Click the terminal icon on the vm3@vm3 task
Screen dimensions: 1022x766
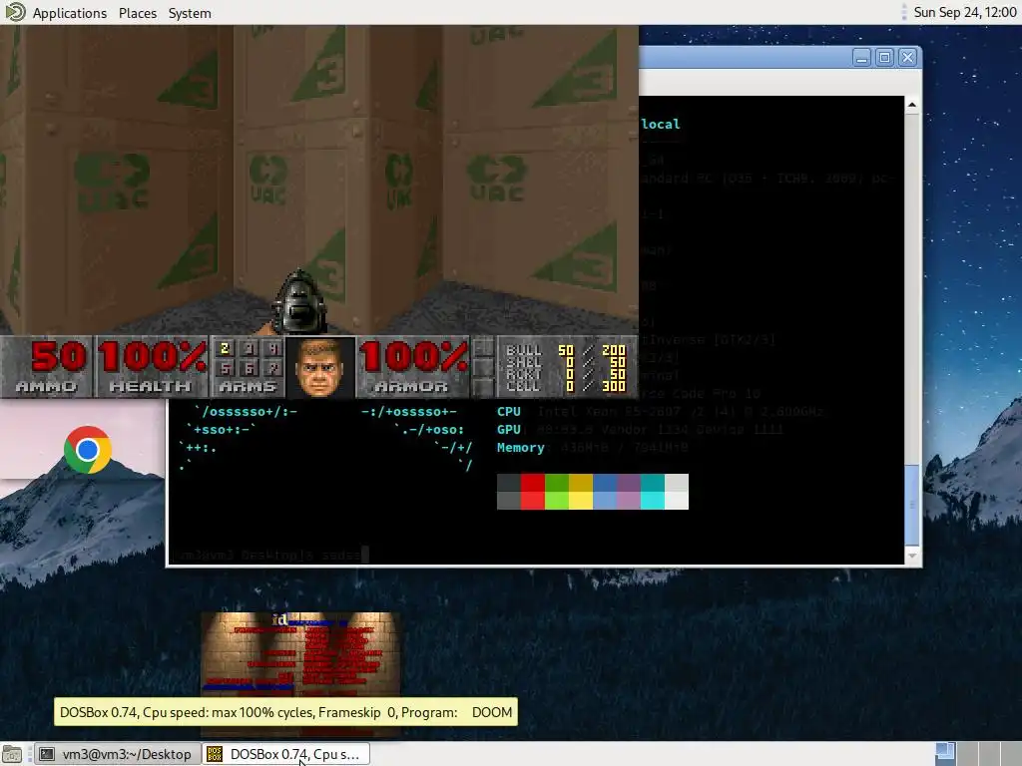[x=47, y=754]
